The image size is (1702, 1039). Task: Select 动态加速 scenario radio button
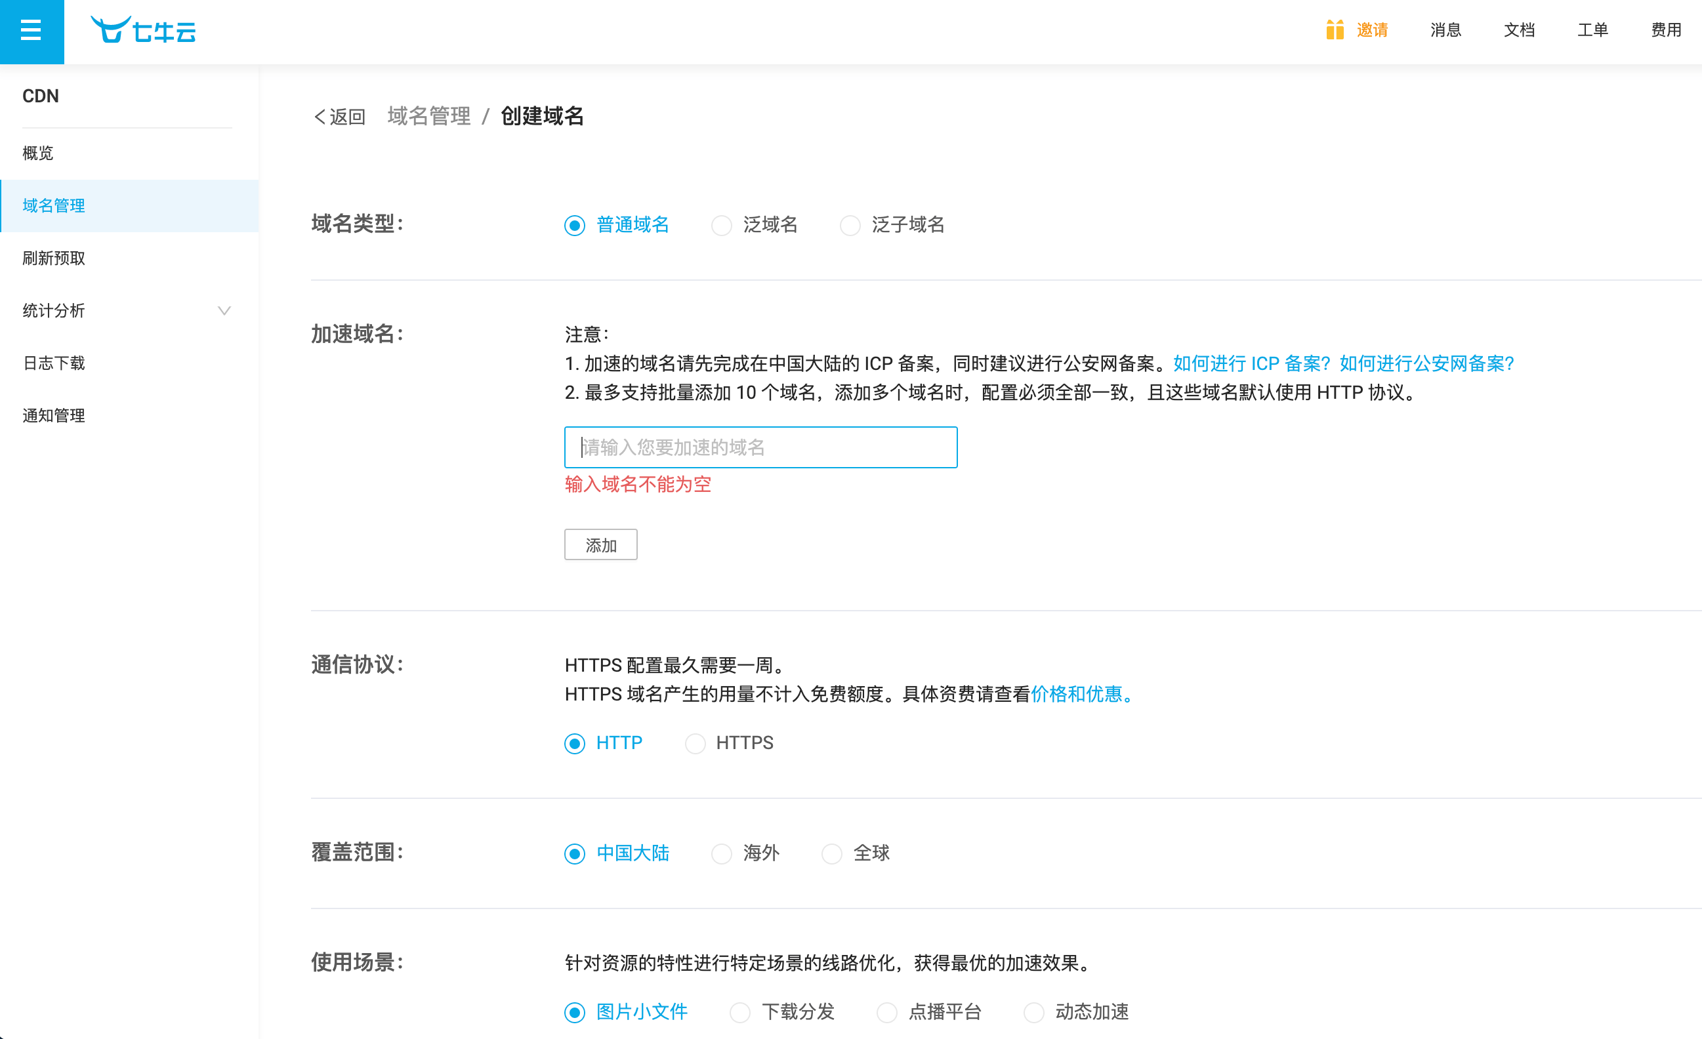click(x=1033, y=1013)
